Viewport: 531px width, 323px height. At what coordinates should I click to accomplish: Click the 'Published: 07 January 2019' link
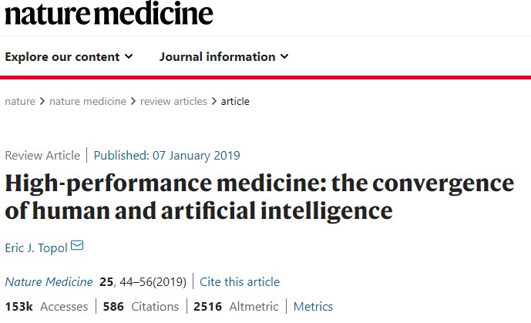coord(167,156)
